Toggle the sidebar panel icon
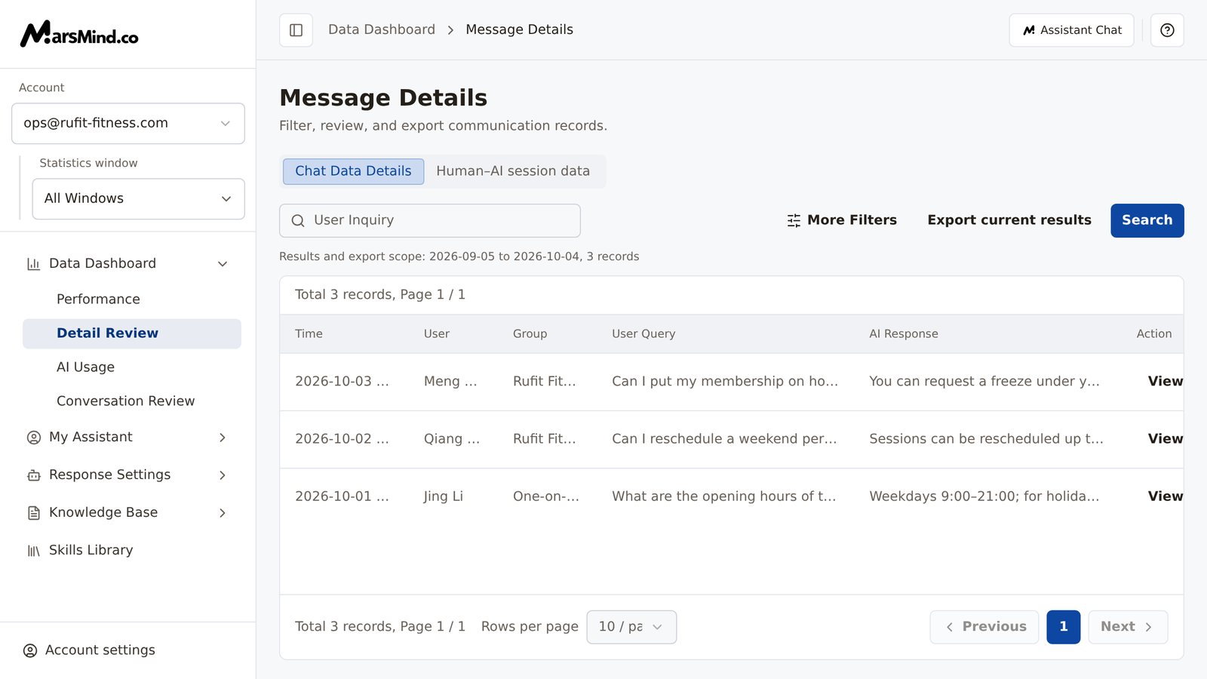Image resolution: width=1207 pixels, height=679 pixels. click(x=296, y=30)
